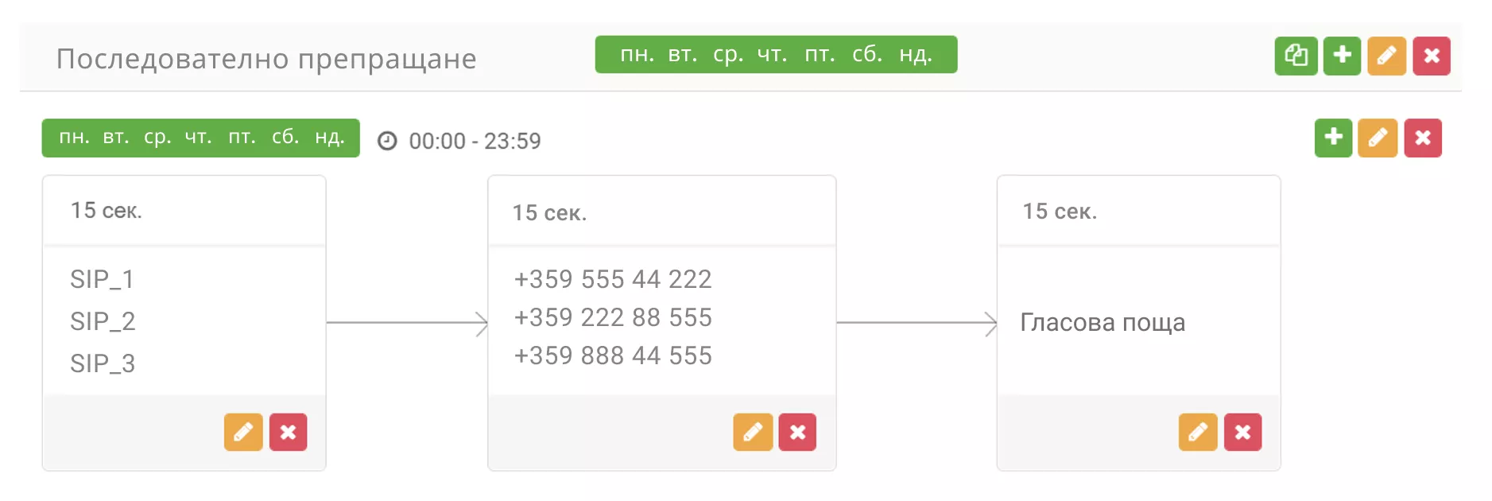This screenshot has width=1492, height=501.
Task: Select the SIP_2 entry
Action: [x=103, y=321]
